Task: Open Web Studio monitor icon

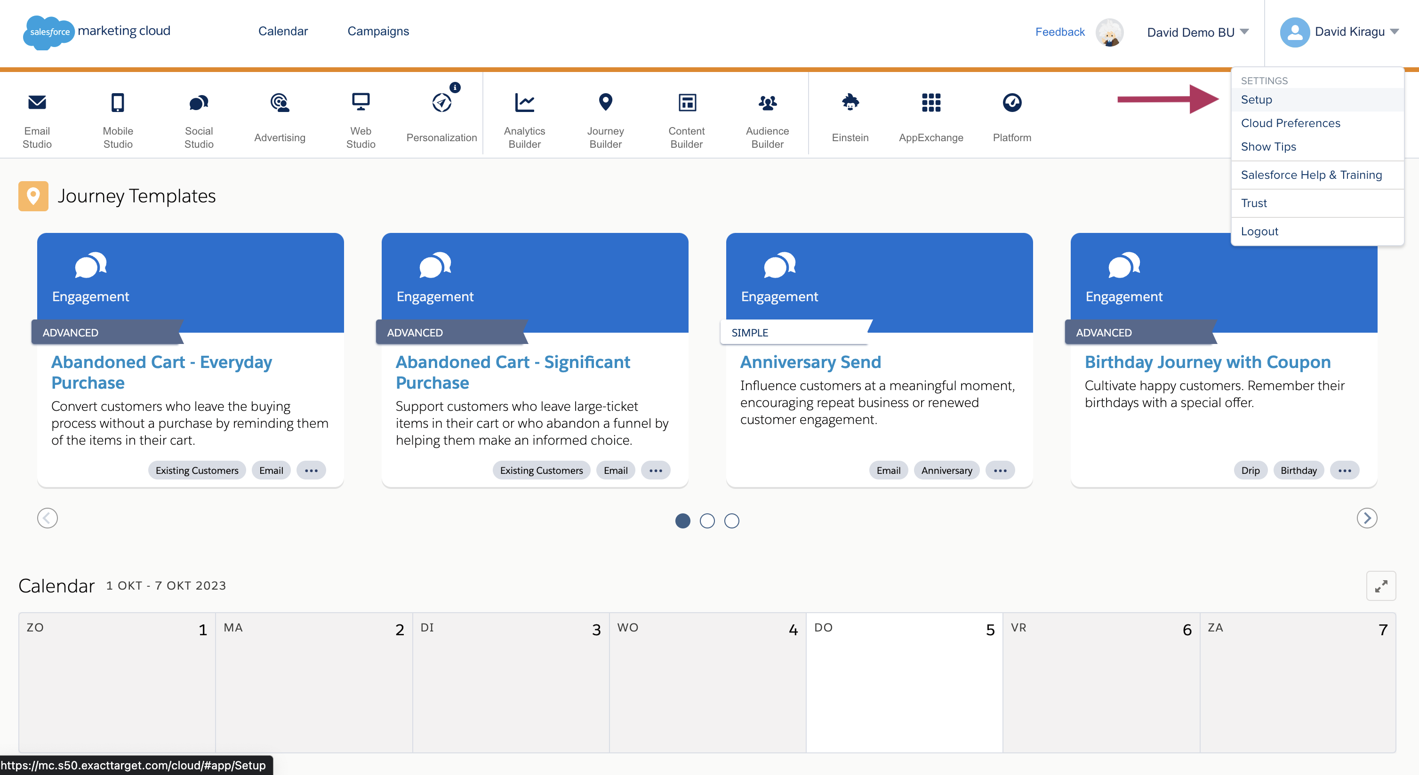Action: [361, 103]
